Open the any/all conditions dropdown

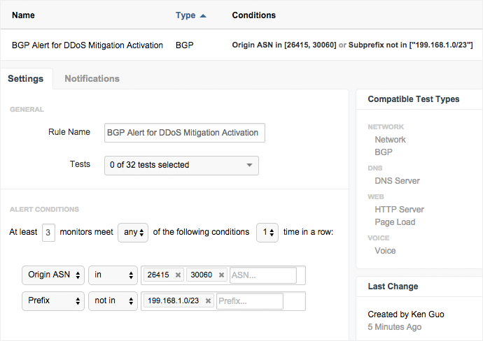click(132, 233)
